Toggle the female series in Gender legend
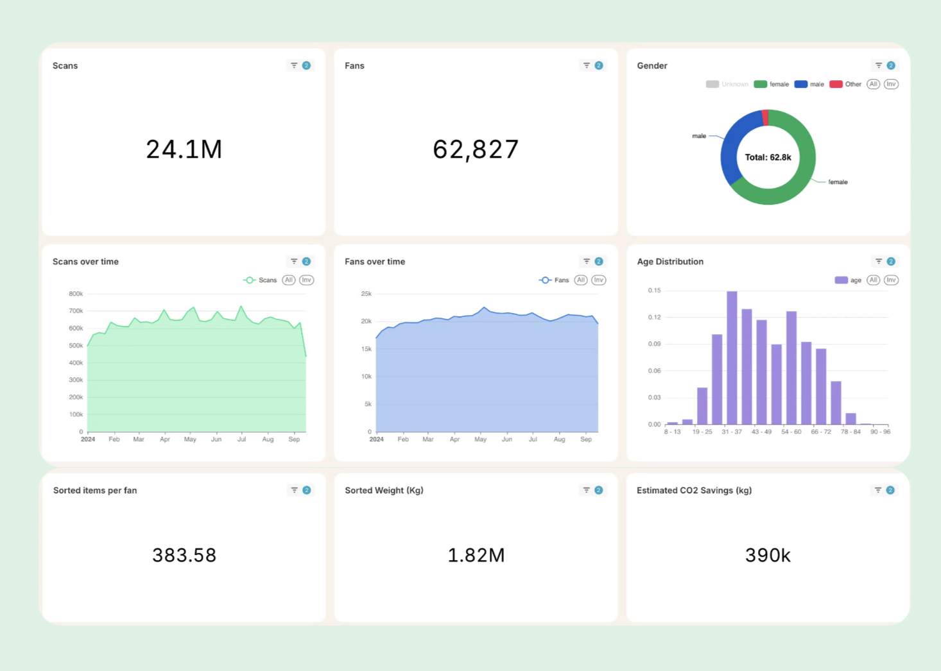 771,84
